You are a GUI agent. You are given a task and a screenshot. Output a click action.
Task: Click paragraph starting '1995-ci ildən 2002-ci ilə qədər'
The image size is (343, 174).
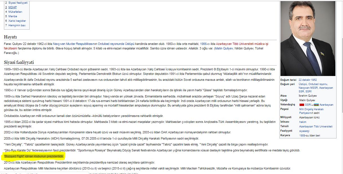tap(140, 124)
